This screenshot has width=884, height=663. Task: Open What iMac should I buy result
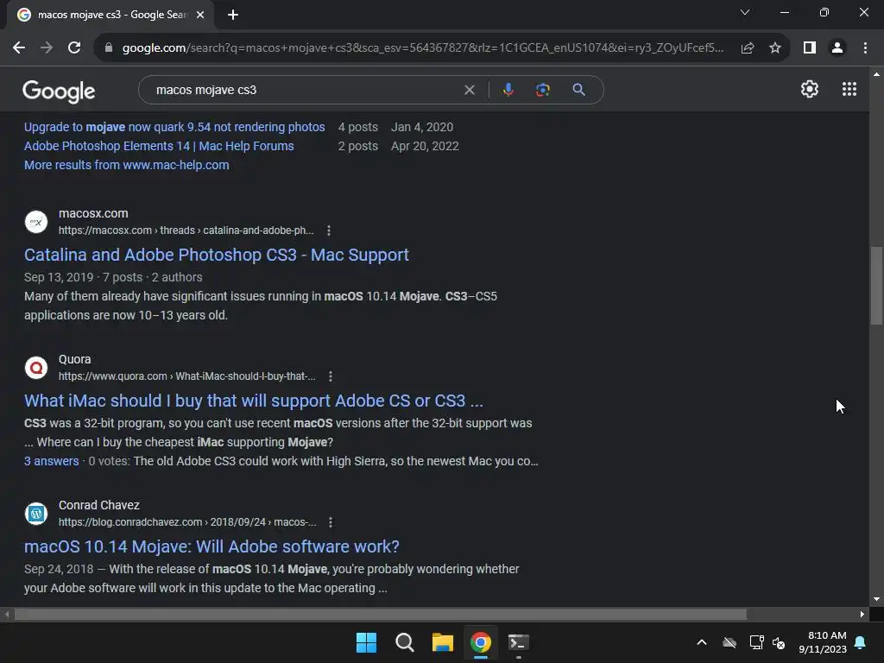click(x=254, y=401)
